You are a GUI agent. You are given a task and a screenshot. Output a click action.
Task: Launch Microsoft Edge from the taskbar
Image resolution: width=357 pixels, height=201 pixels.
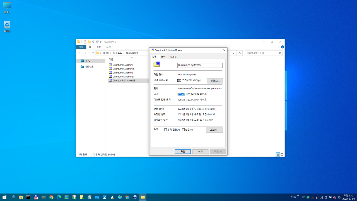(59, 197)
